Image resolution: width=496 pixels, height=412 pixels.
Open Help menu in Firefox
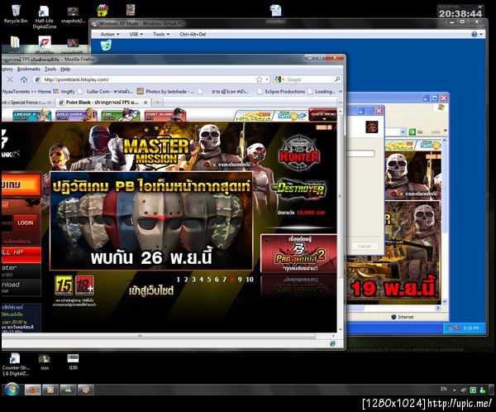point(65,69)
